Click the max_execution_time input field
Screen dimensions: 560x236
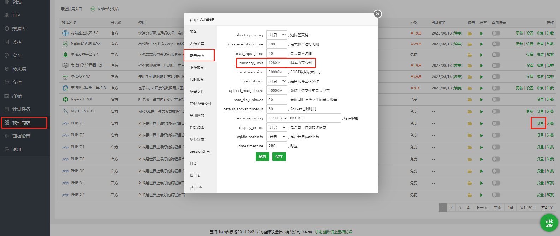276,44
